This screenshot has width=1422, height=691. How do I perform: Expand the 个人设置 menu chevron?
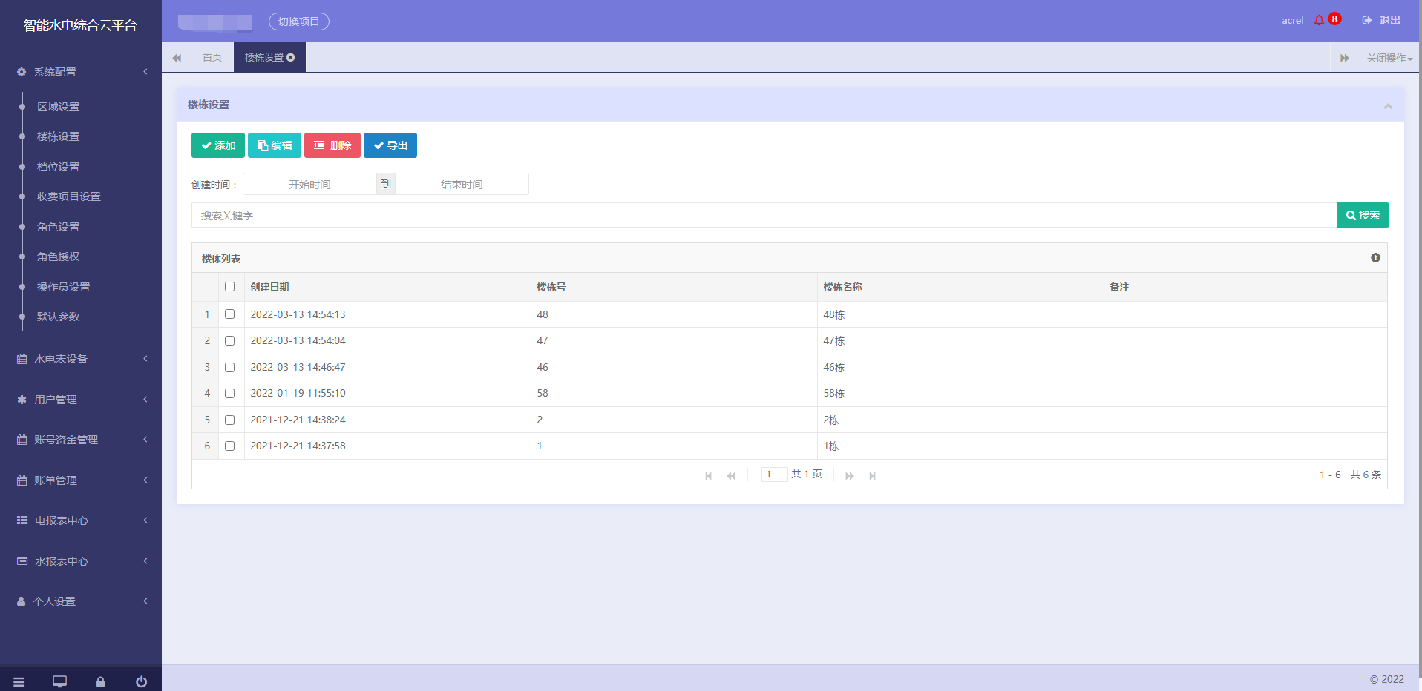(x=145, y=601)
